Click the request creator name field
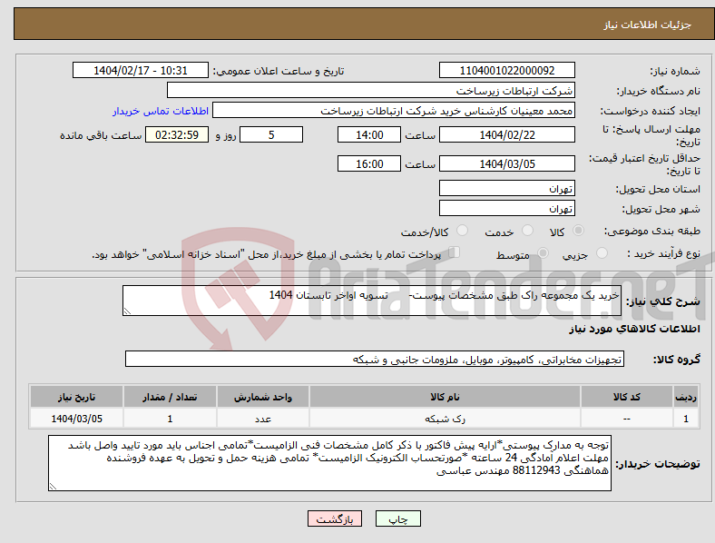Viewport: 715px width, 543px height. 394,111
